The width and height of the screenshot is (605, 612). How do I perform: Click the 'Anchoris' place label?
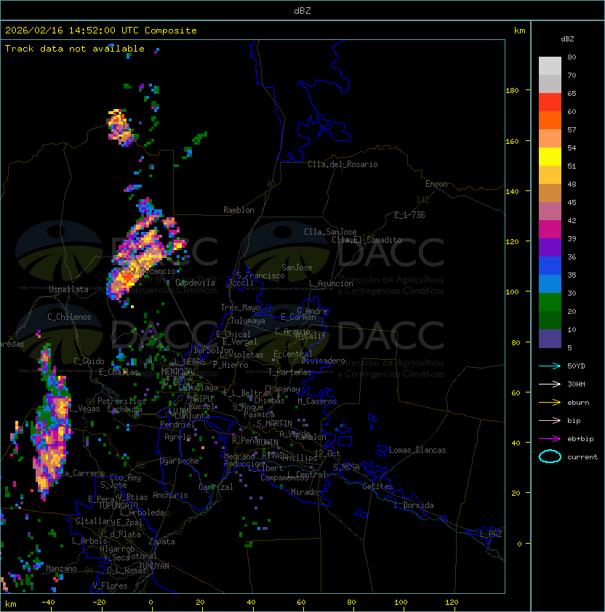[x=170, y=495]
